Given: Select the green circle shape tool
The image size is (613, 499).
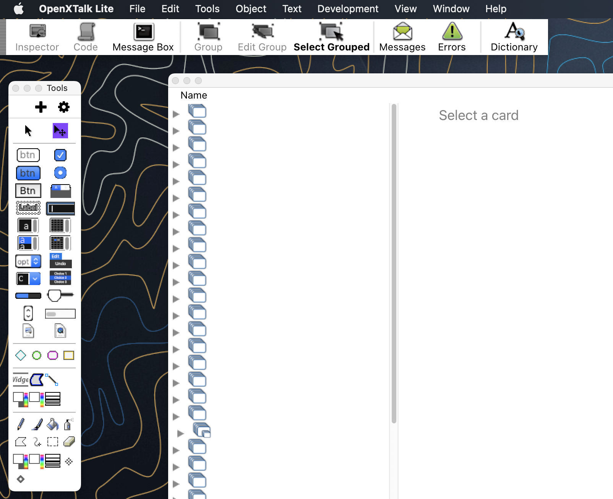Looking at the screenshot, I should pos(37,355).
